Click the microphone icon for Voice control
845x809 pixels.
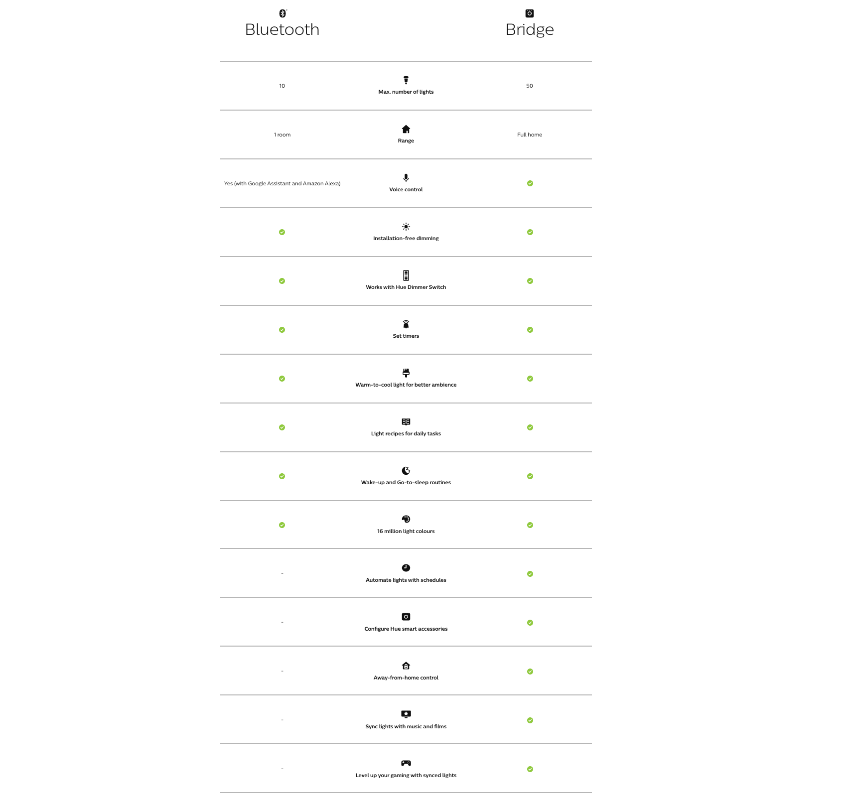pyautogui.click(x=406, y=178)
